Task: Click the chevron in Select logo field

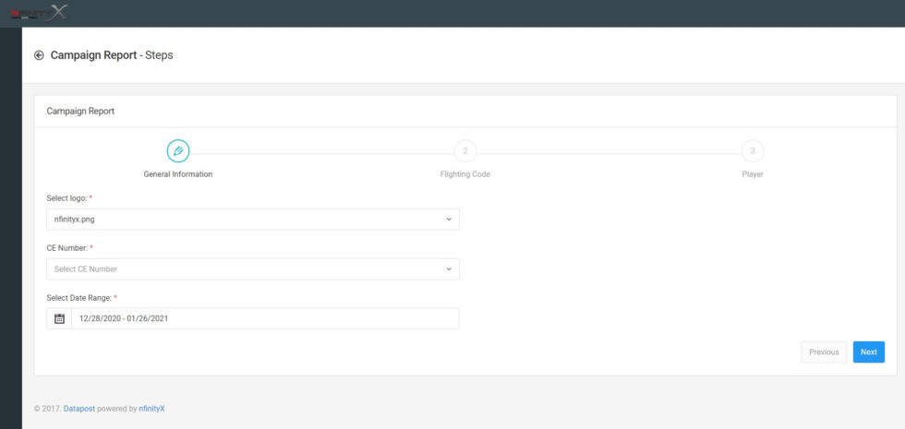Action: point(449,220)
